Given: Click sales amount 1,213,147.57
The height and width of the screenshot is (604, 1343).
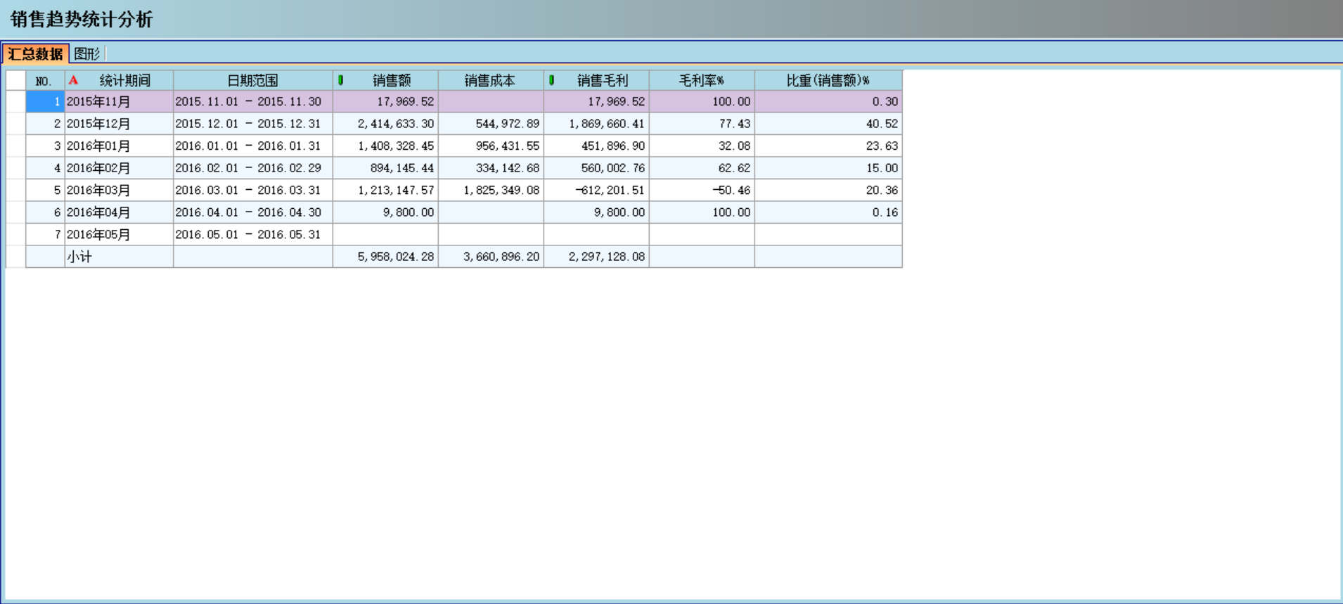Looking at the screenshot, I should 385,190.
